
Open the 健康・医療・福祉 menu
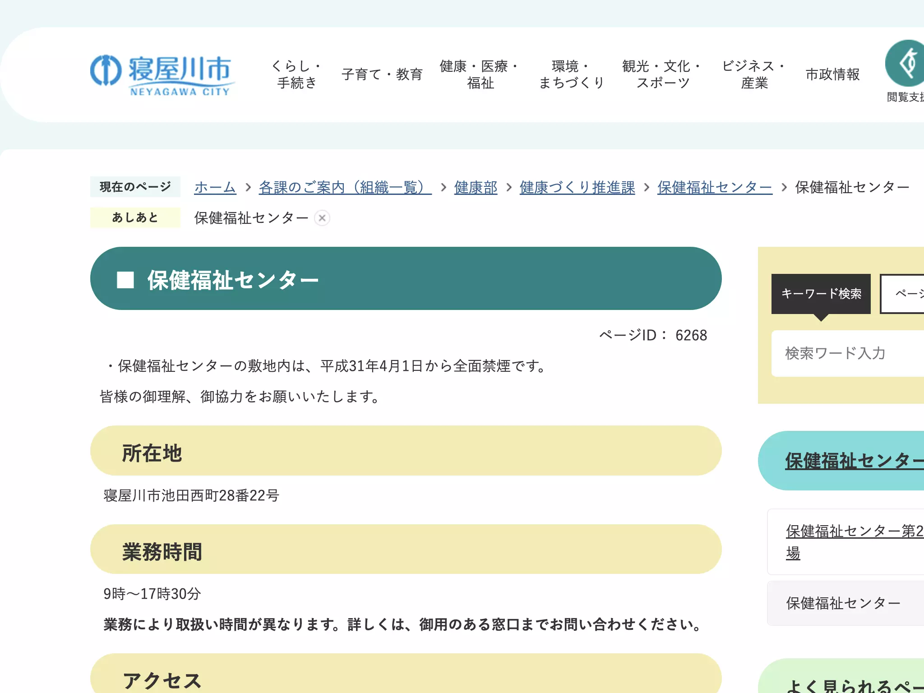(x=480, y=74)
